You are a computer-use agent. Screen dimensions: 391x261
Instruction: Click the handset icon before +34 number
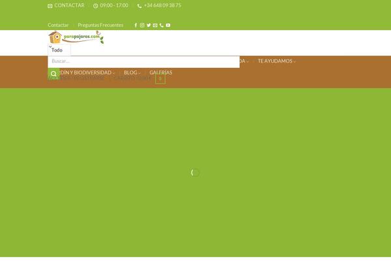pyautogui.click(x=139, y=6)
